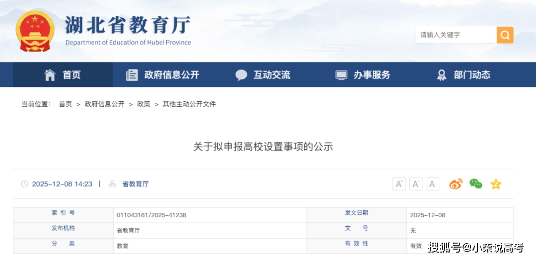Share to QZone star icon

coord(496,184)
